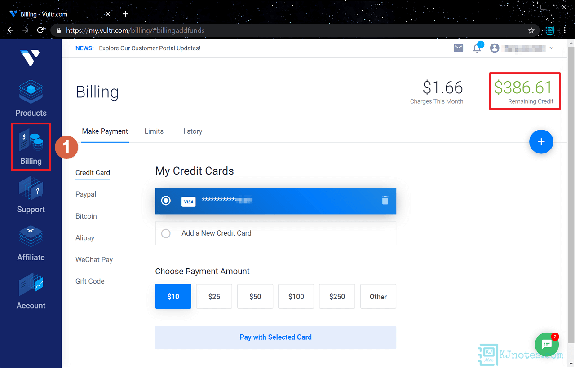Open the Account section

pos(31,292)
